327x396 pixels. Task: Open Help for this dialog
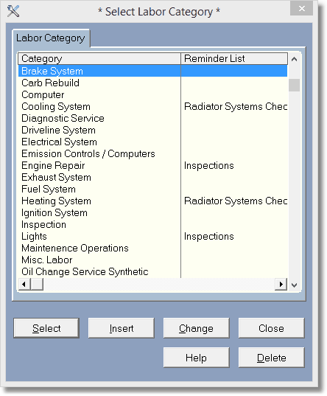[197, 358]
